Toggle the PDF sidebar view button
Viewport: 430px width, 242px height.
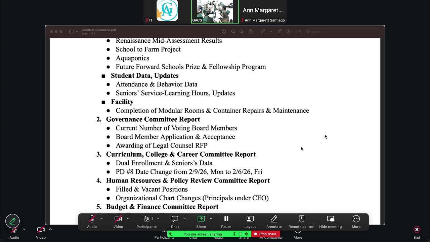pyautogui.click(x=72, y=32)
